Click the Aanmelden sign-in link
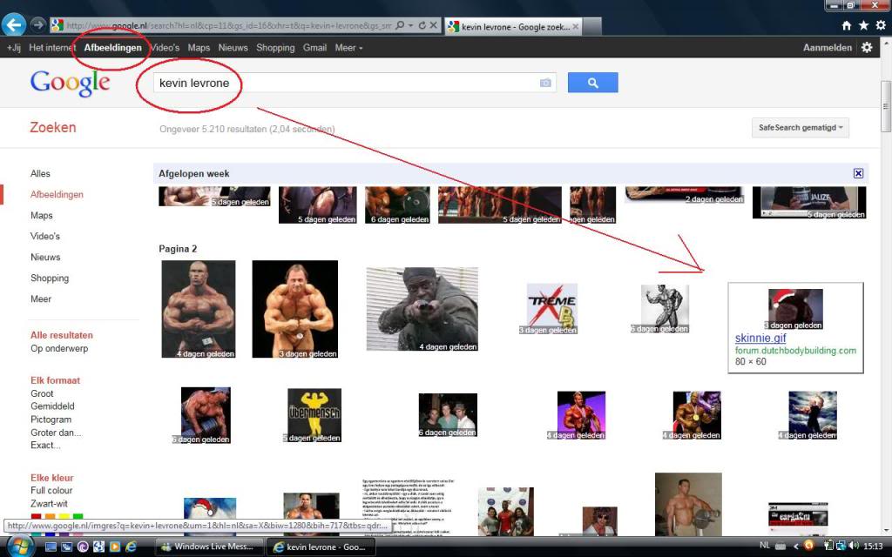The image size is (892, 557). pyautogui.click(x=827, y=48)
